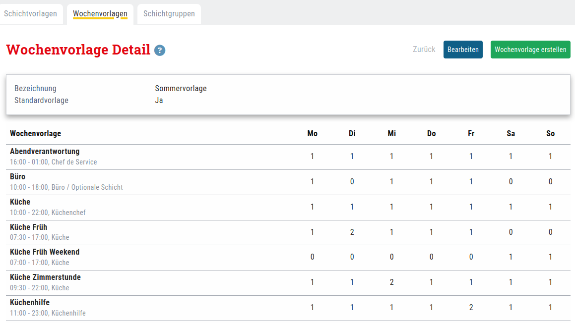Click the Küche Zimmerstunde shift name

click(x=45, y=277)
